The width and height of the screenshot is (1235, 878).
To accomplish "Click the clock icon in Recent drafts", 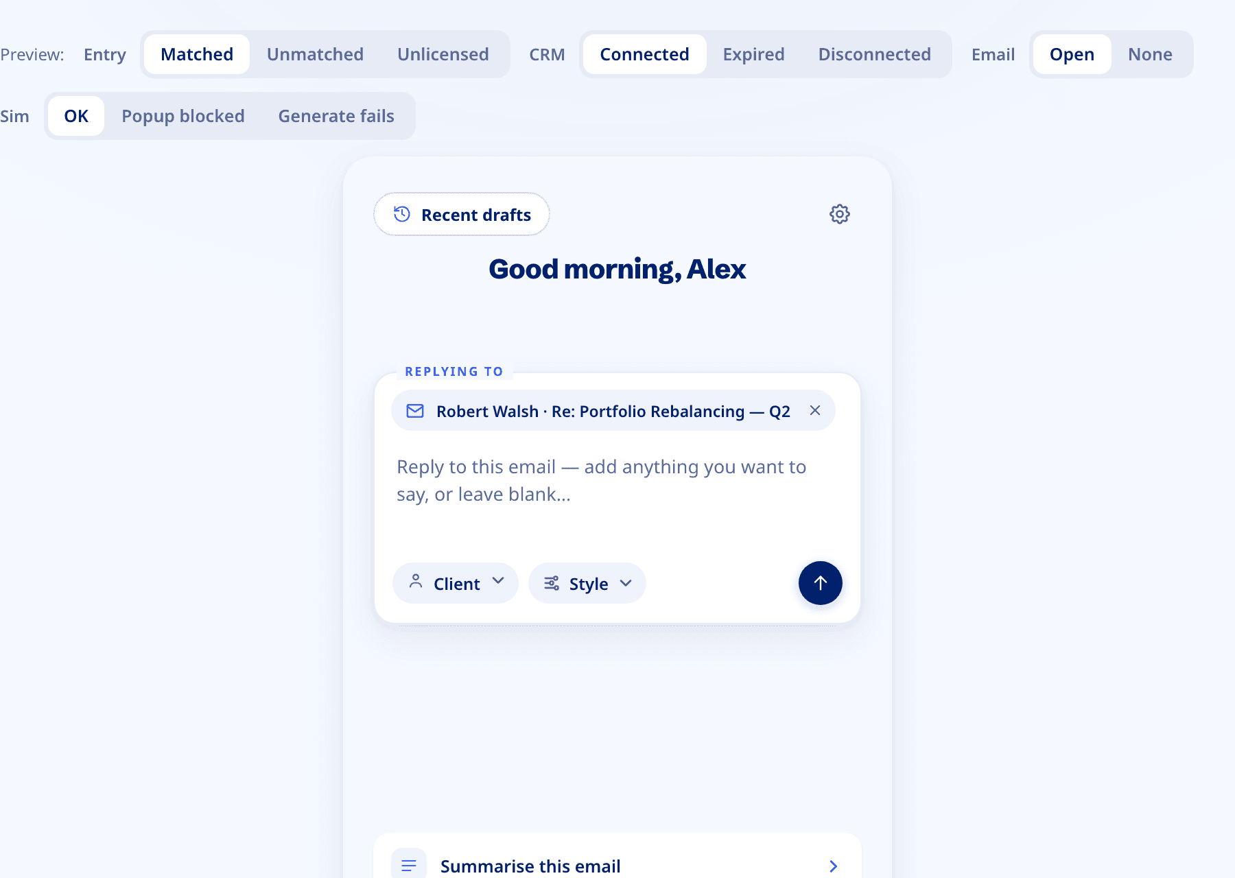I will pos(402,214).
